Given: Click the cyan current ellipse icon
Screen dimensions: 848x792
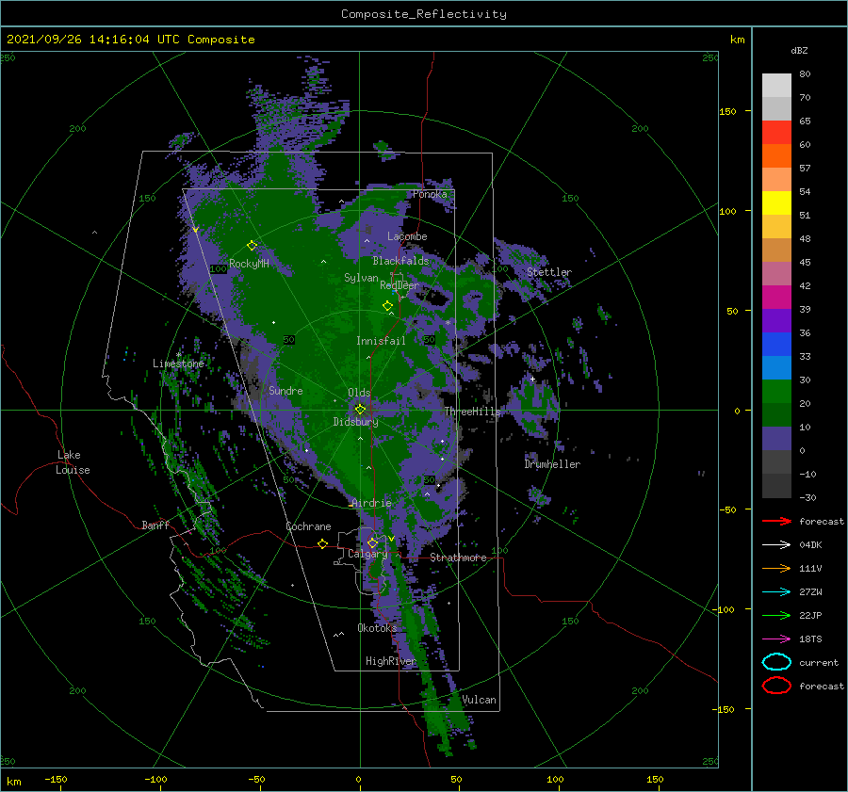Looking at the screenshot, I should click(776, 662).
